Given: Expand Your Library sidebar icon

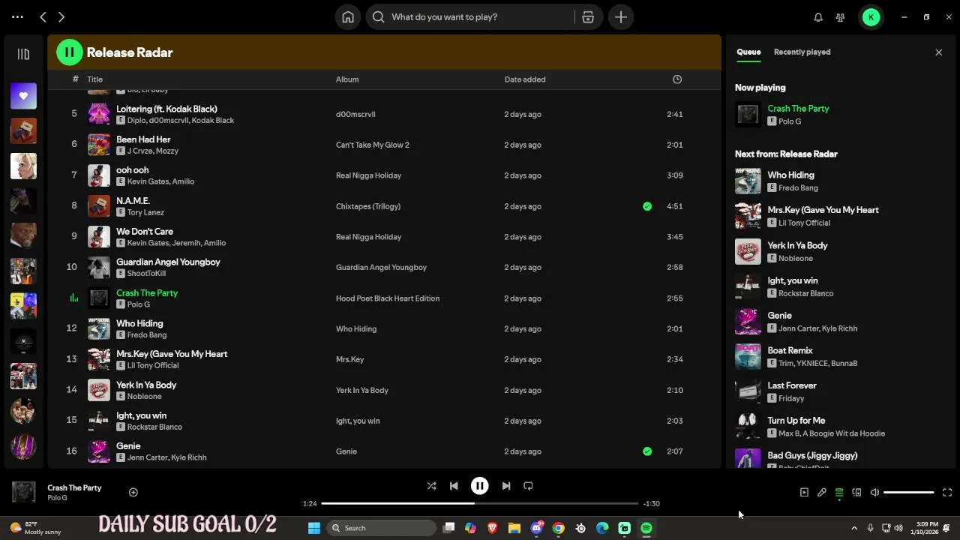Looking at the screenshot, I should pos(23,54).
